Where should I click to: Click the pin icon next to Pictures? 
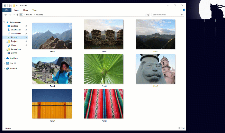coord(26,38)
